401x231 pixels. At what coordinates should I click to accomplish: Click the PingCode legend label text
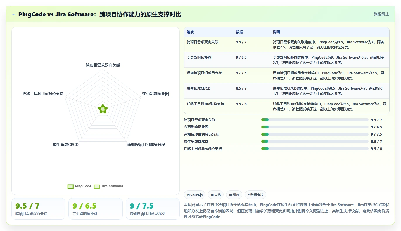tap(83, 186)
